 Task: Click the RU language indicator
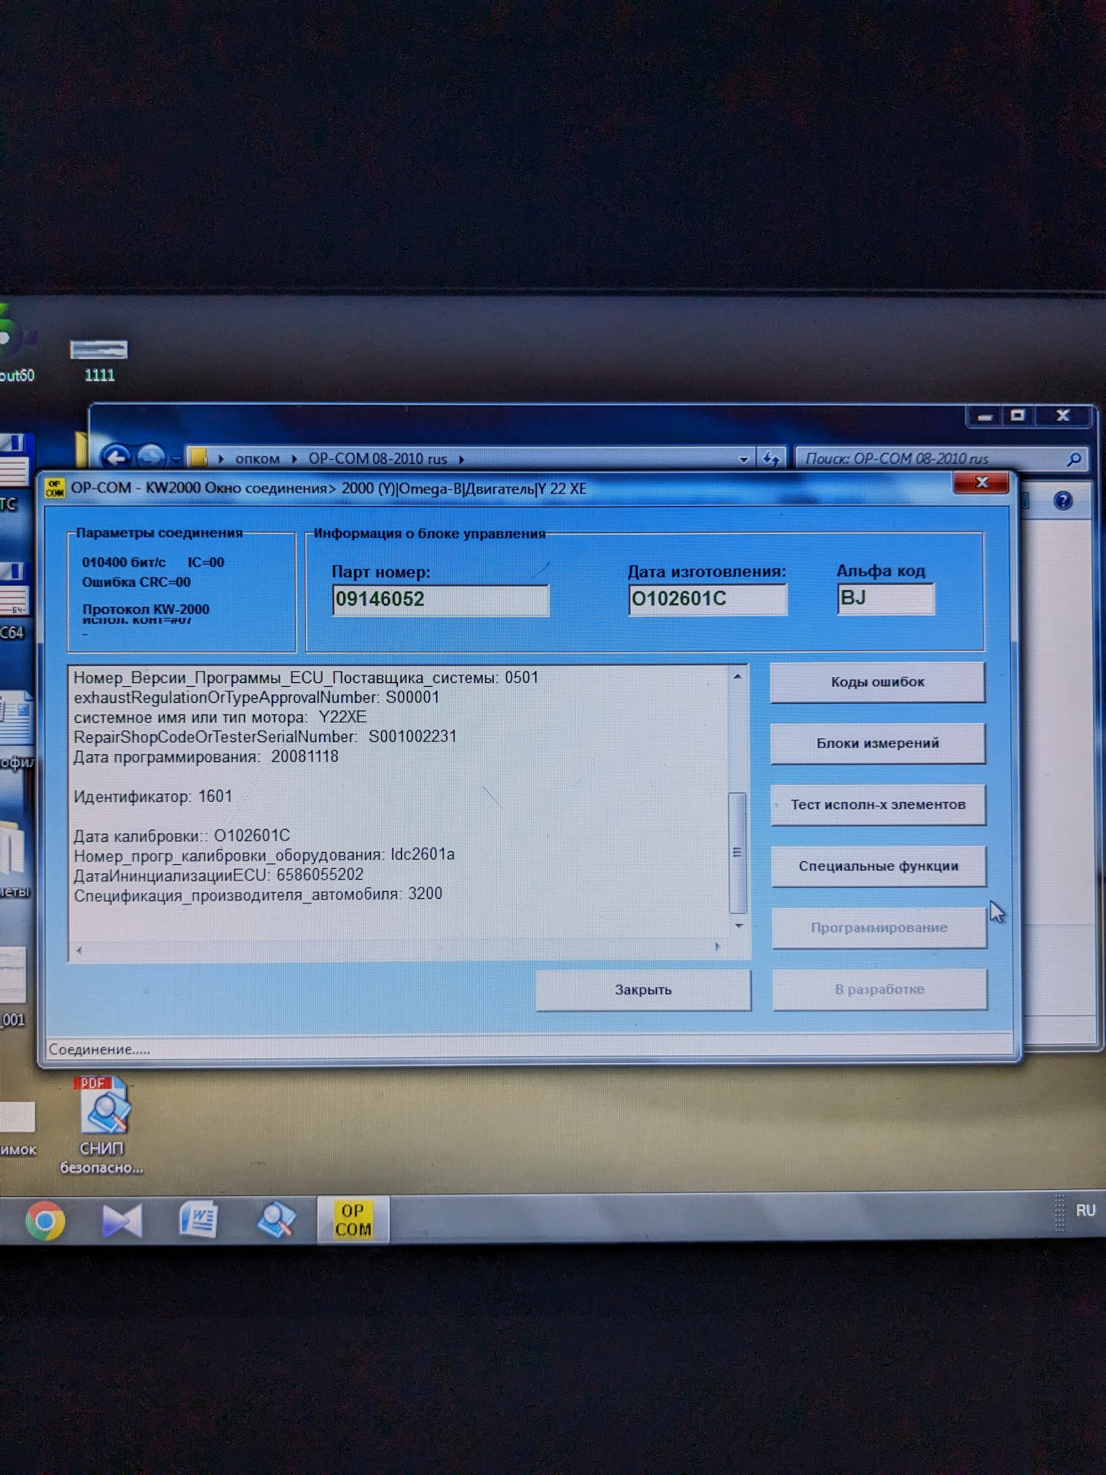point(1085,1211)
